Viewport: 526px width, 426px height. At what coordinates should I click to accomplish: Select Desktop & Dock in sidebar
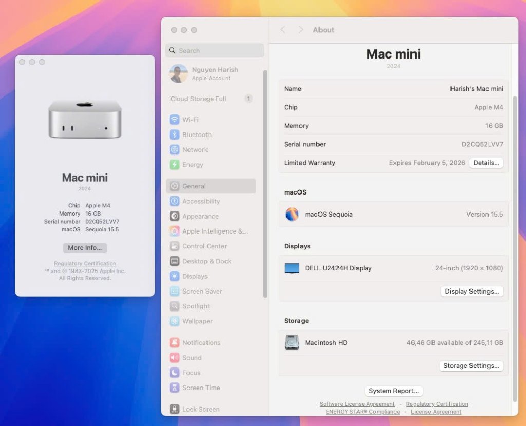[206, 261]
